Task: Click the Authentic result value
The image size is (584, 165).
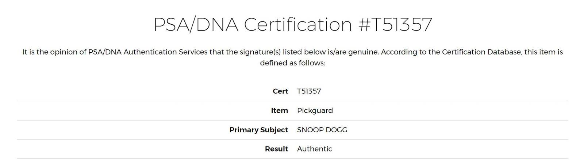Action: point(315,149)
